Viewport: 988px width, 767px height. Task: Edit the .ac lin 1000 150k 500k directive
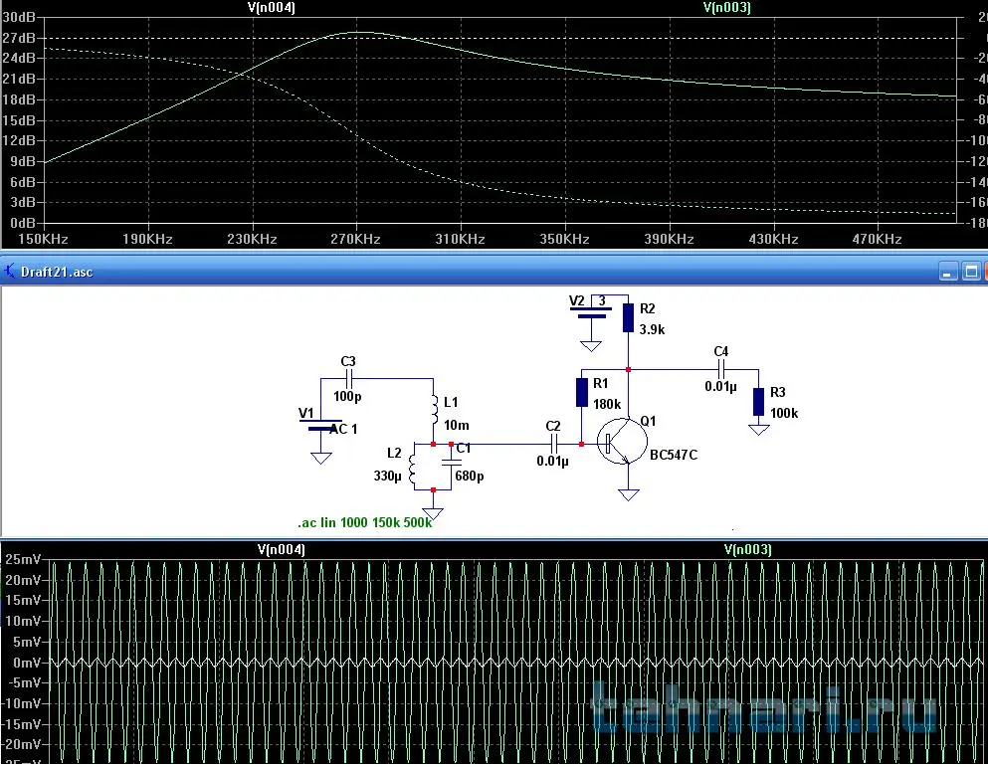click(x=365, y=522)
